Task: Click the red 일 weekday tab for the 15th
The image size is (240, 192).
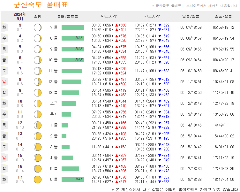Action: (4, 157)
